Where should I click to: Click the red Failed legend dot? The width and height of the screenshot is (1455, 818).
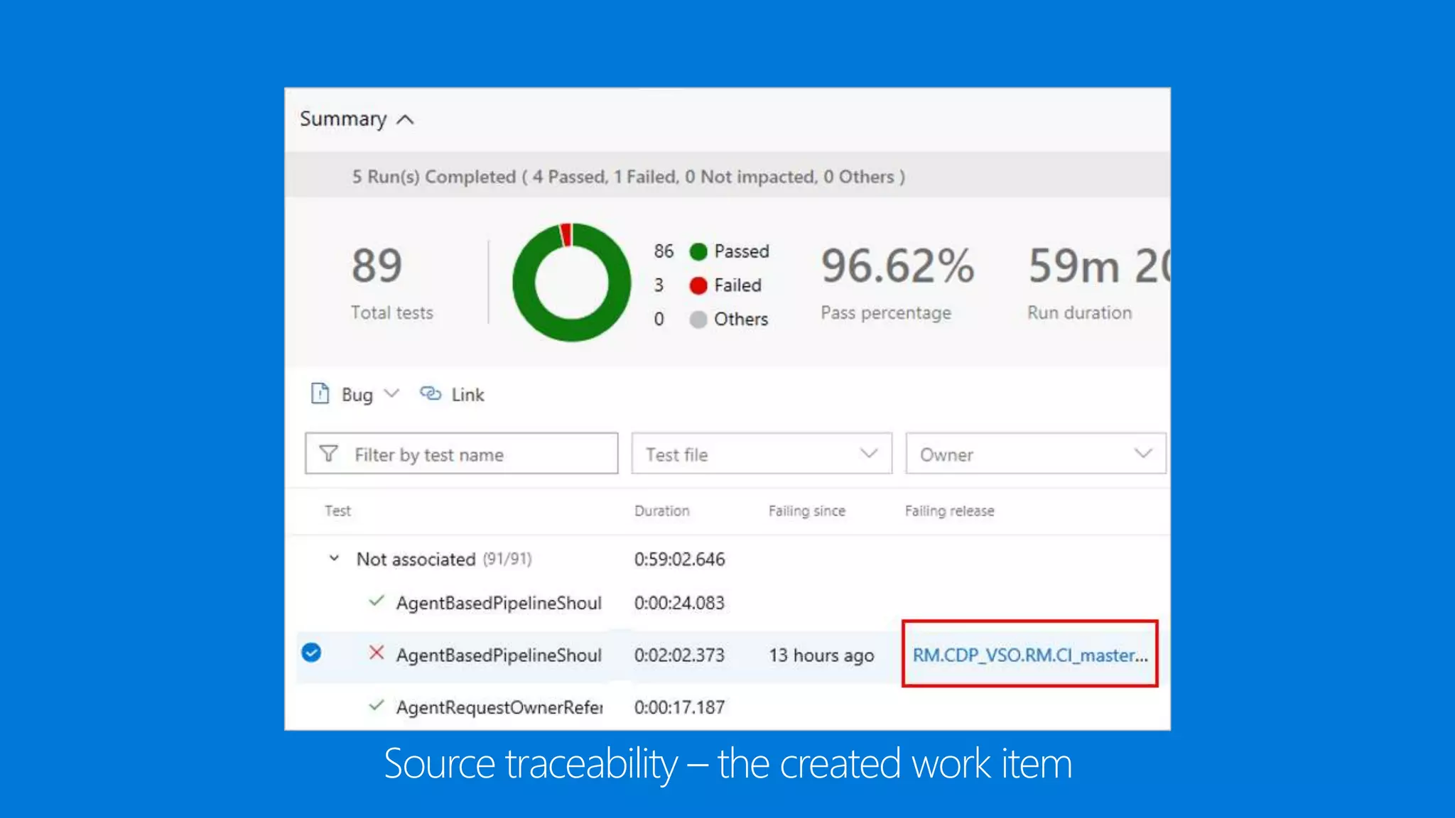pyautogui.click(x=698, y=285)
